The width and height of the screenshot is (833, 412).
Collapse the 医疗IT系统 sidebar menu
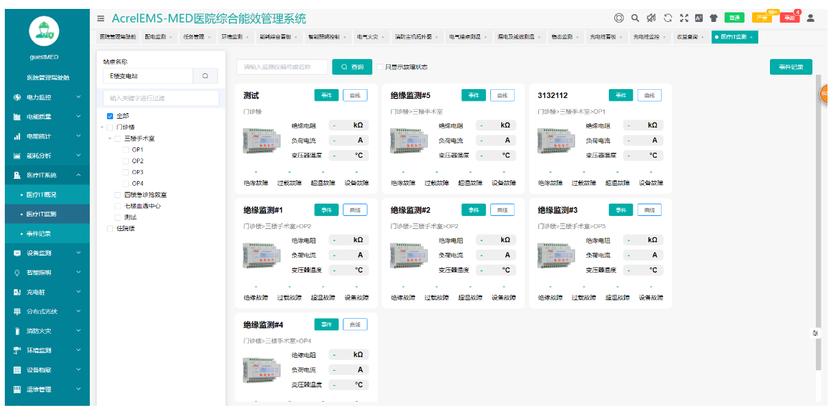click(45, 175)
